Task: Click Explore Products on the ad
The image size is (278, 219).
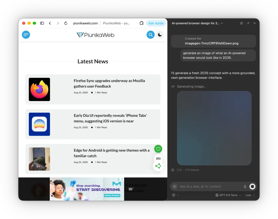Action: tap(112, 195)
